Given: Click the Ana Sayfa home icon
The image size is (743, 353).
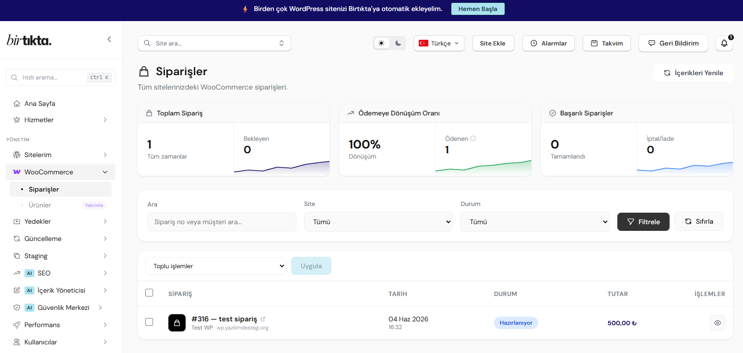Looking at the screenshot, I should coord(17,103).
